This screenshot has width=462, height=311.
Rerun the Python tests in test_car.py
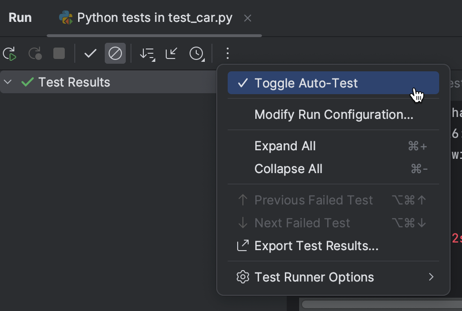(10, 53)
